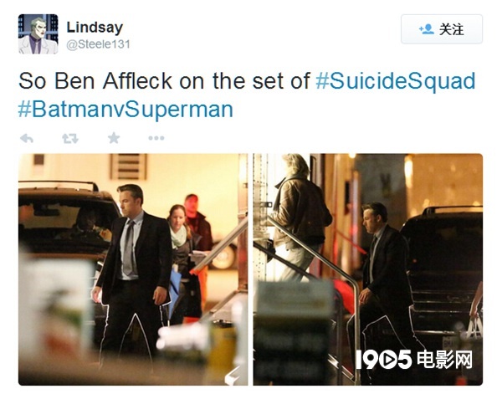Follow the account with the 关注 button
Viewport: 502px width, 394px height.
[442, 29]
